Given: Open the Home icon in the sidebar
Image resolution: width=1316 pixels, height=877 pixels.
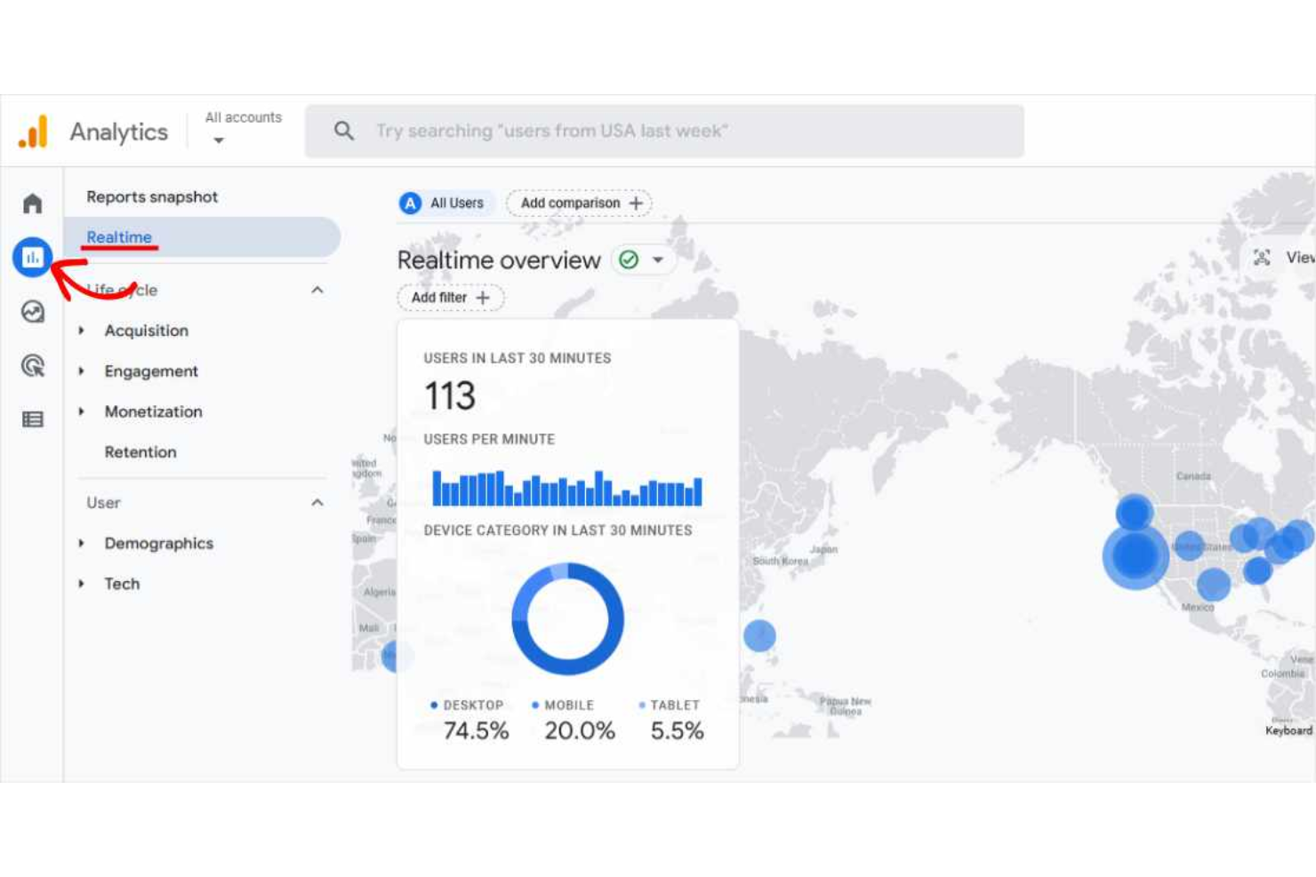Looking at the screenshot, I should [32, 203].
